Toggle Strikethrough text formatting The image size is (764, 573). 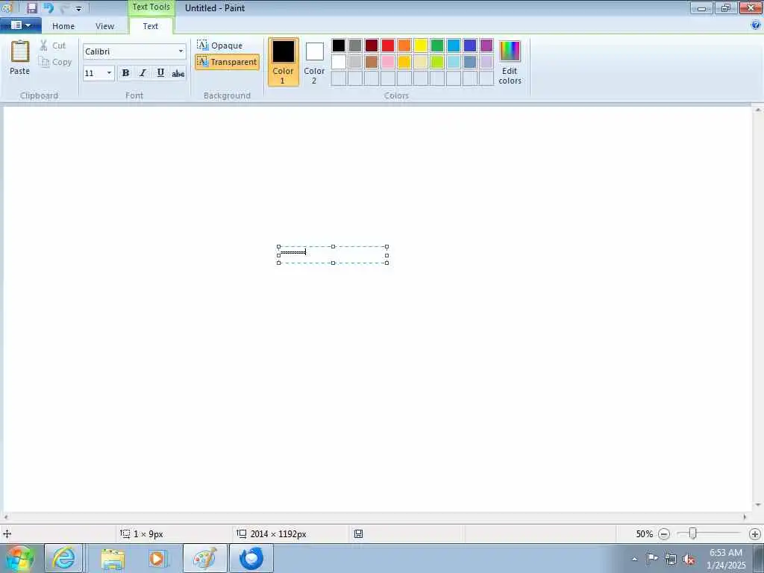coord(178,73)
